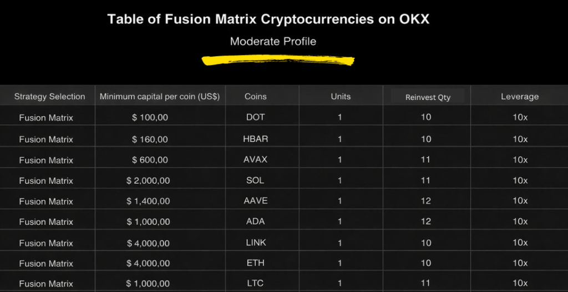Click the Units column header
This screenshot has height=292, width=568.
tap(341, 97)
